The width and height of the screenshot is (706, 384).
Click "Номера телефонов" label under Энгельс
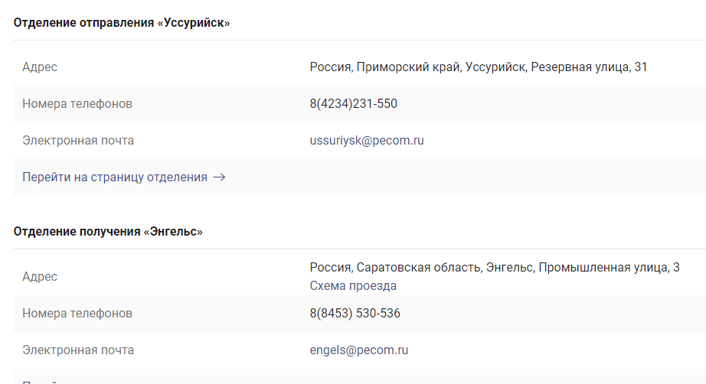[x=77, y=314]
